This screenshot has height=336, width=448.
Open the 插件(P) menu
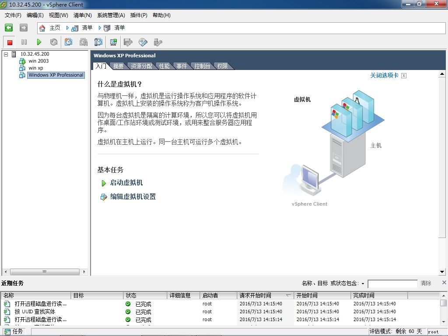[139, 15]
